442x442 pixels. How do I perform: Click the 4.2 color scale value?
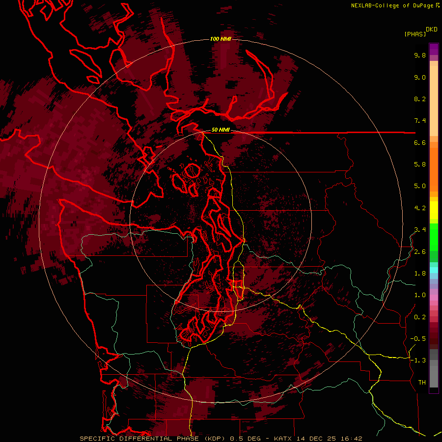click(420, 208)
